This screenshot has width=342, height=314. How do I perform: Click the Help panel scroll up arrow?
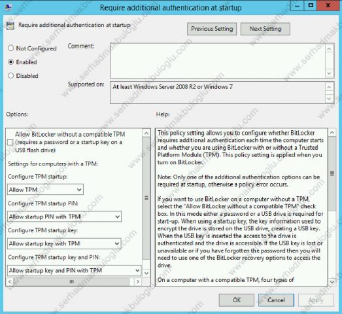(332, 133)
